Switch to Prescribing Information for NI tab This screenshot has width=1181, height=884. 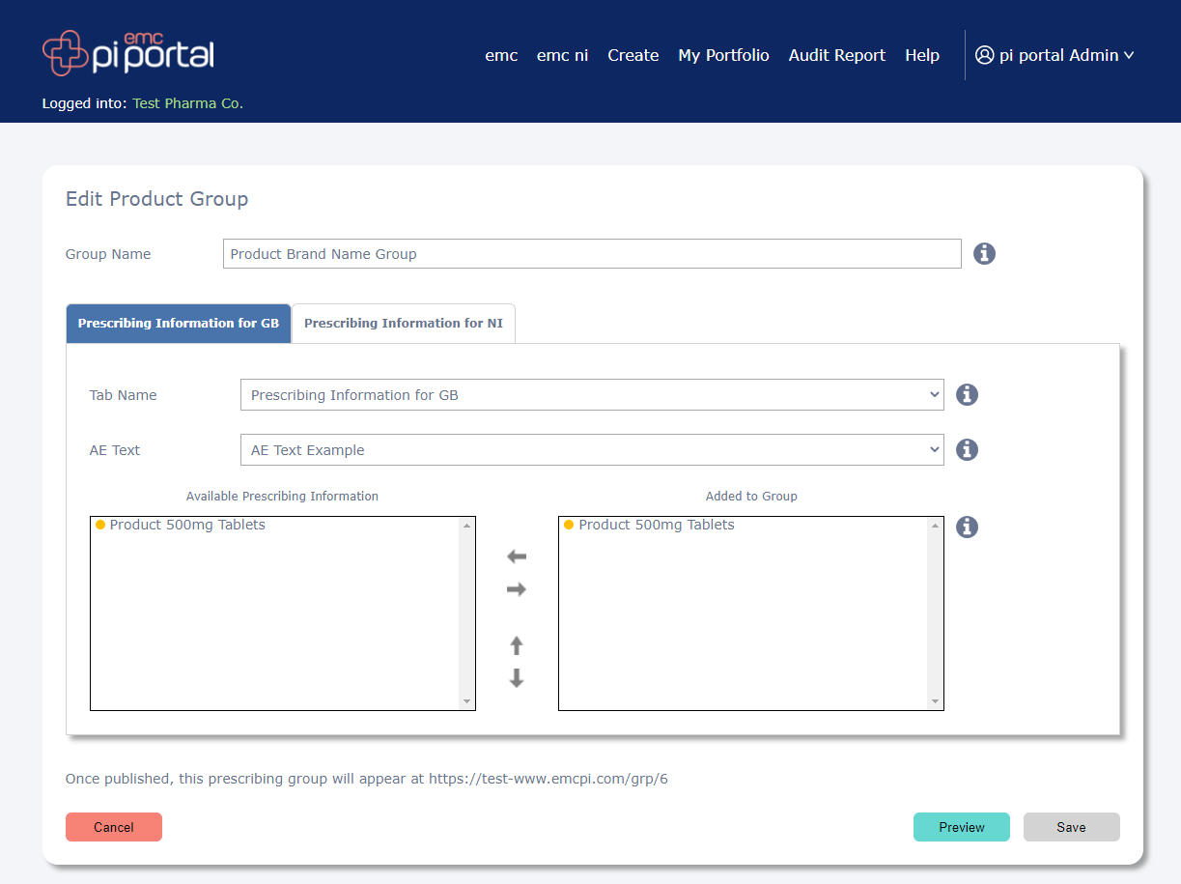pyautogui.click(x=404, y=323)
